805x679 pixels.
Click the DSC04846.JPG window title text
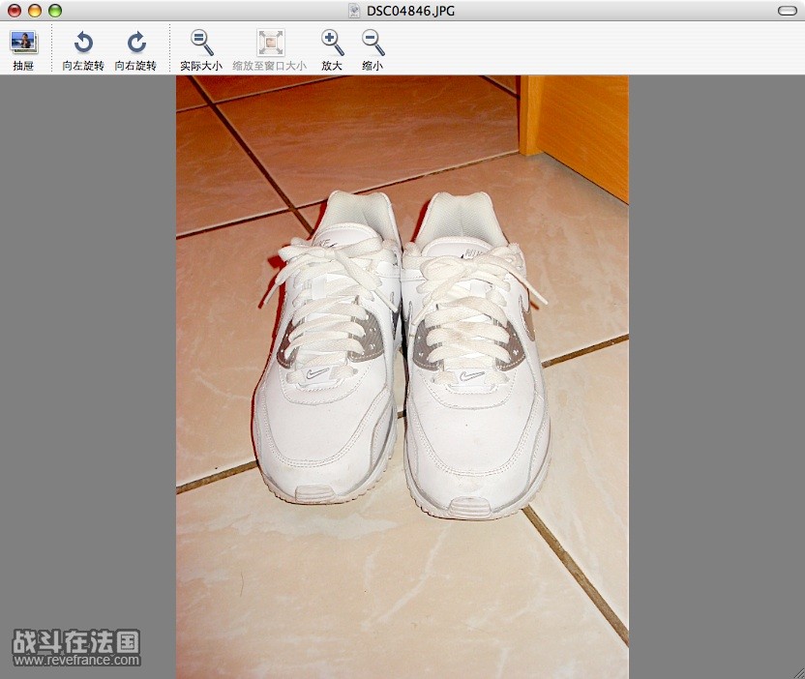pos(410,11)
